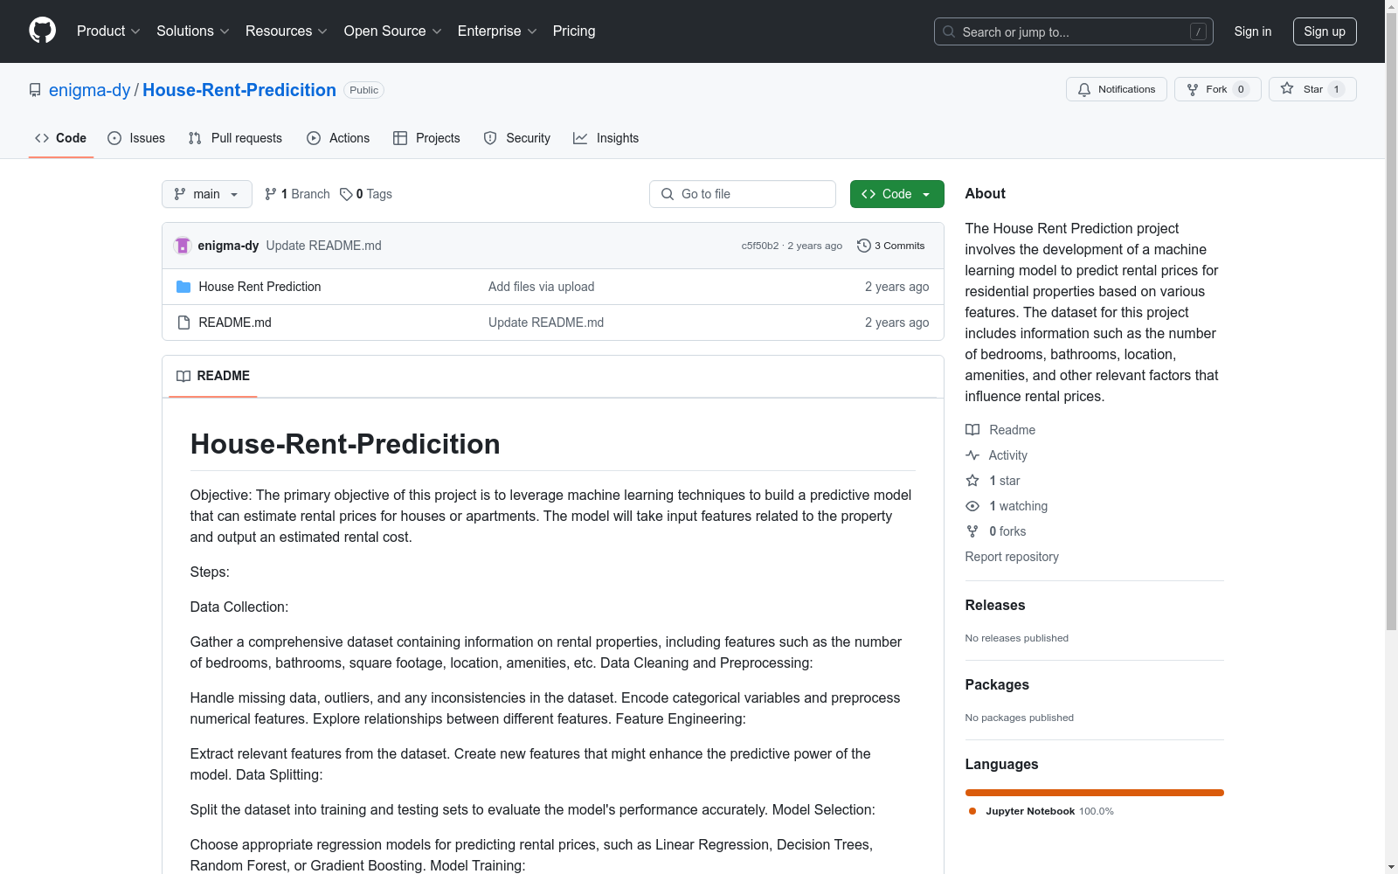Click the book icon beside Readme in About
This screenshot has height=874, width=1398.
tap(972, 430)
